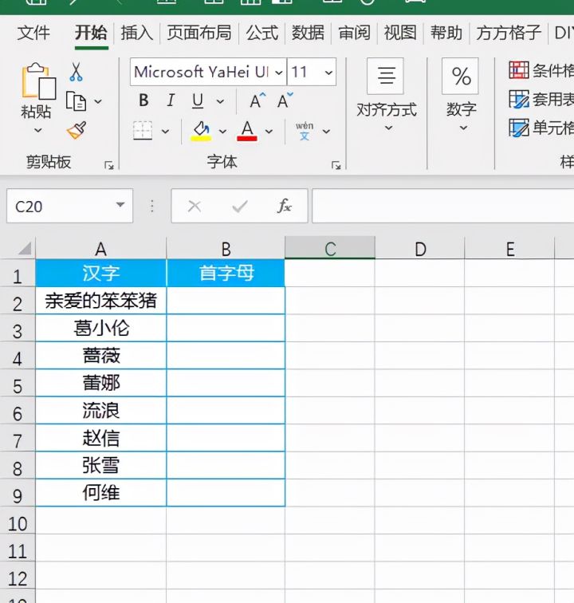The width and height of the screenshot is (574, 603).
Task: Open the alignment (对齐方式) icon
Action: (385, 76)
